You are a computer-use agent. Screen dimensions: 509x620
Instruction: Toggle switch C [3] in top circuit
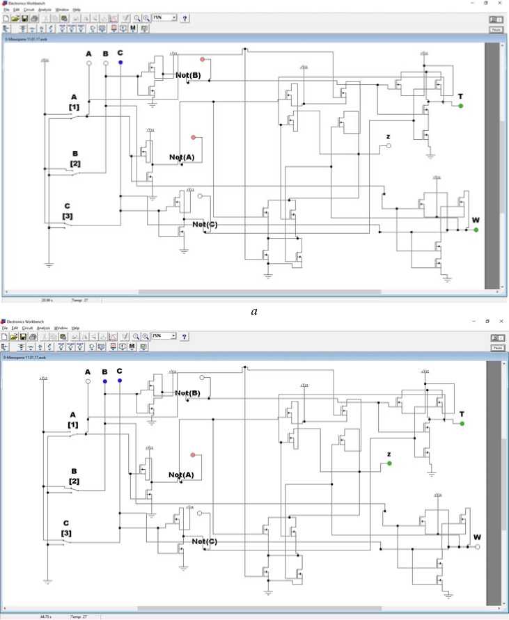(x=68, y=225)
